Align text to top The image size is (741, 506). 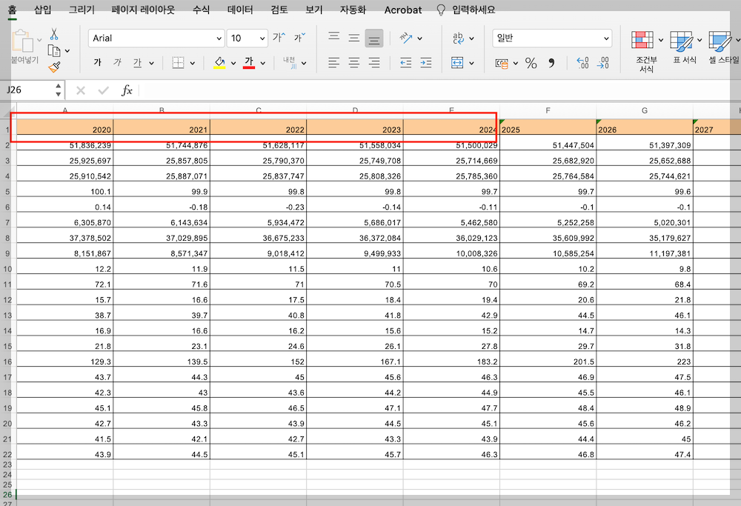(334, 36)
